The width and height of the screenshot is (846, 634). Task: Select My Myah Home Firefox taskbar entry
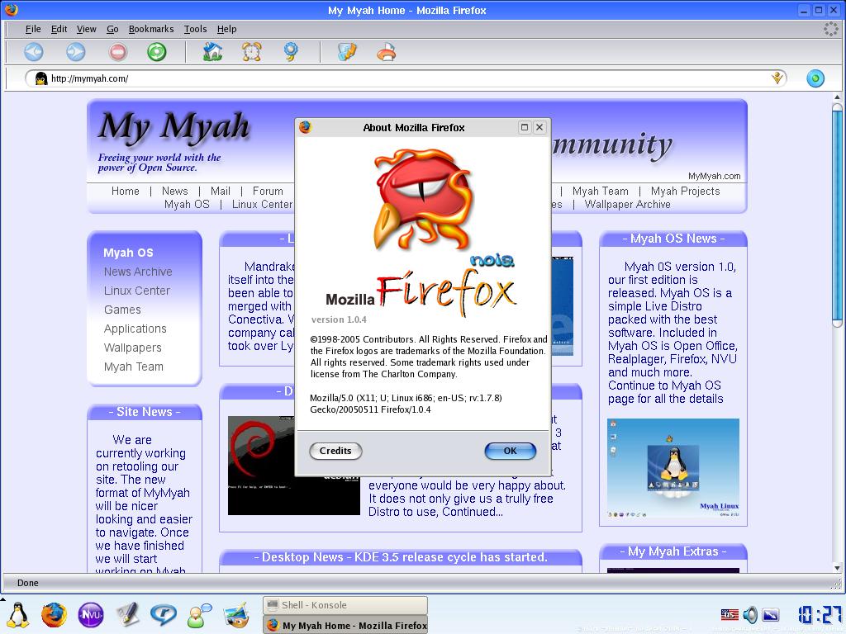pyautogui.click(x=345, y=626)
